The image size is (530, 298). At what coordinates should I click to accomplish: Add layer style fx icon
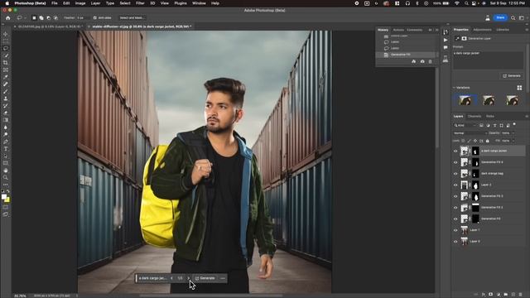pyautogui.click(x=484, y=295)
